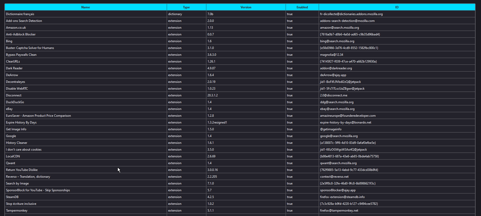Click the Bing name cell
This screenshot has width=481, height=216.
tap(86, 41)
